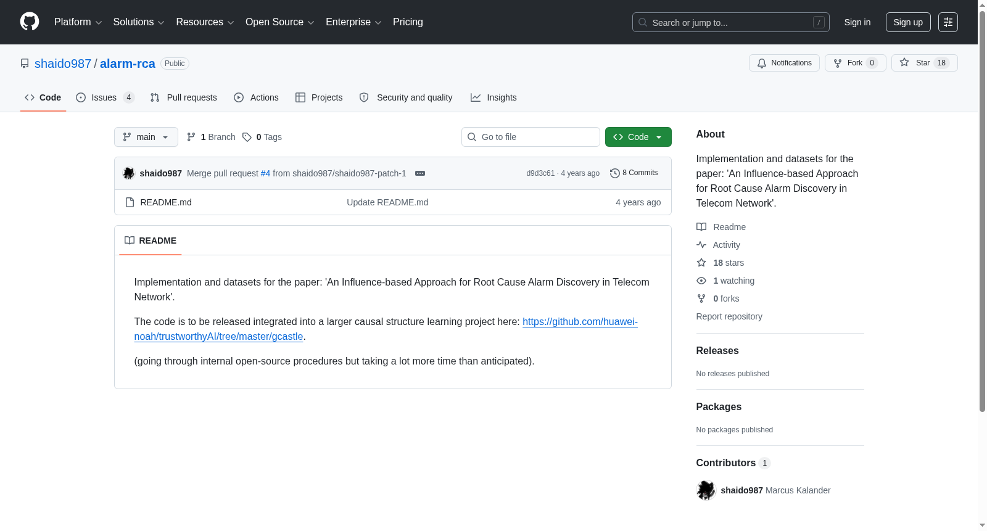Screen dimensions: 987x531
Task: Switch to the Actions tab
Action: coord(256,97)
